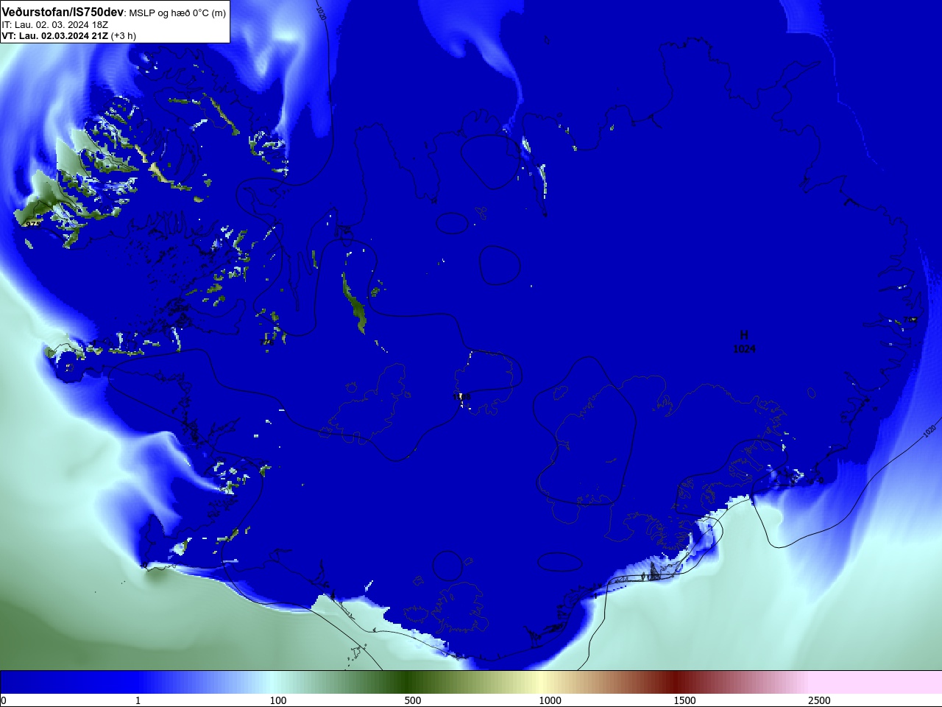Select the 'VT: Lau. 02.03.2024 21Z (+3 h)' line
Image resolution: width=942 pixels, height=707 pixels.
tap(68, 35)
